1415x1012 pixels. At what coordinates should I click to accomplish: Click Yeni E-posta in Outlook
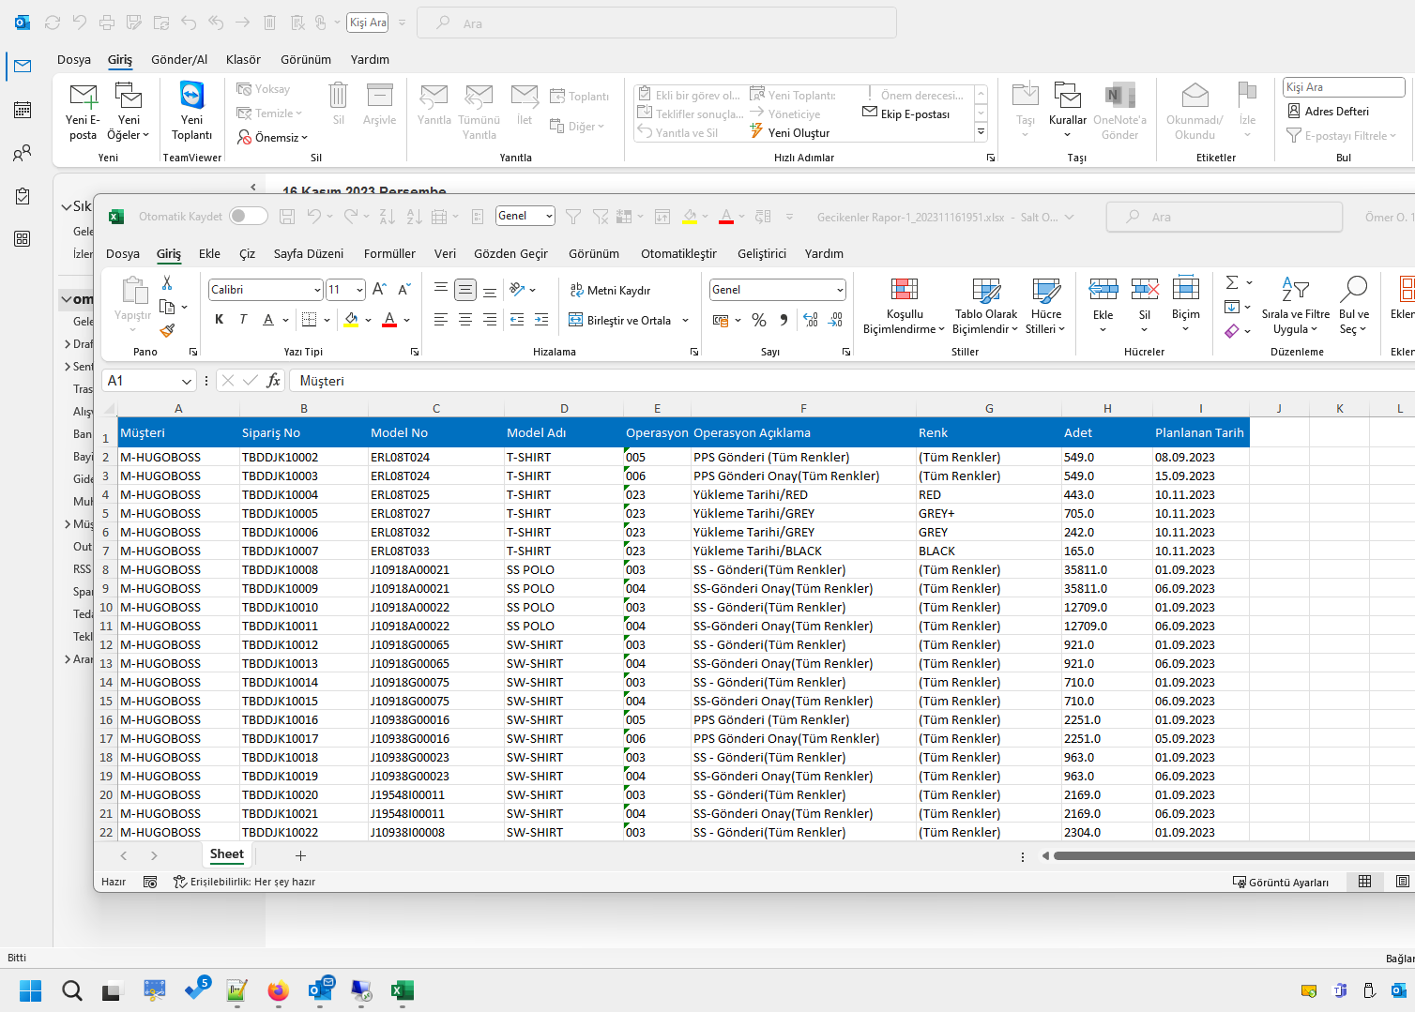click(x=83, y=111)
